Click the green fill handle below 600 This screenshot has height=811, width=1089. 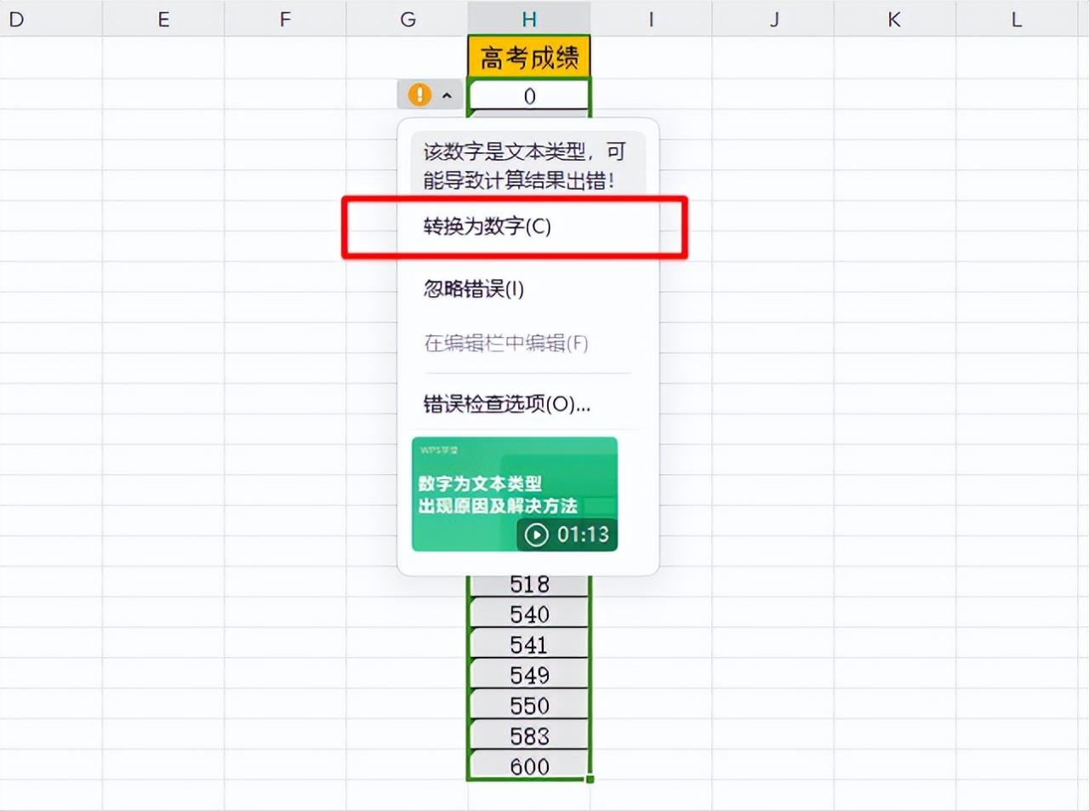click(x=590, y=779)
